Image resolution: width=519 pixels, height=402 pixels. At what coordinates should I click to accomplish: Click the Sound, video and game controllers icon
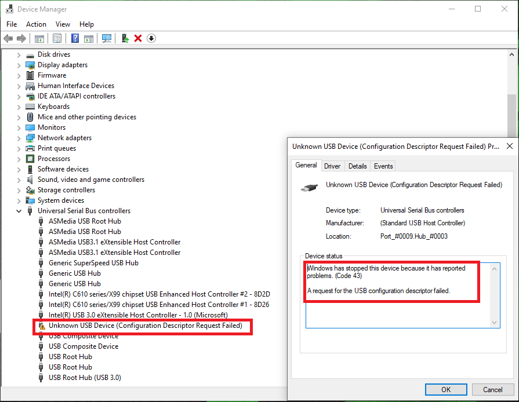(30, 180)
